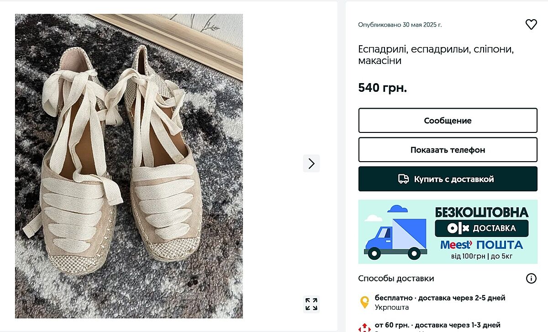The height and width of the screenshot is (332, 548).
Task: Click blue truck illustration in delivery banner
Action: [395, 234]
